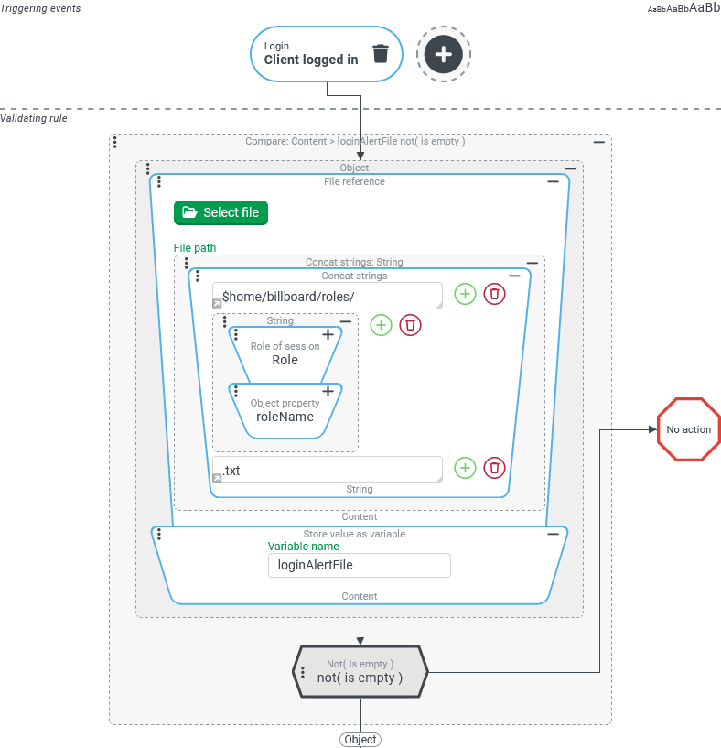Open expression toggle on .txt field
The image size is (721, 748).
point(217,478)
